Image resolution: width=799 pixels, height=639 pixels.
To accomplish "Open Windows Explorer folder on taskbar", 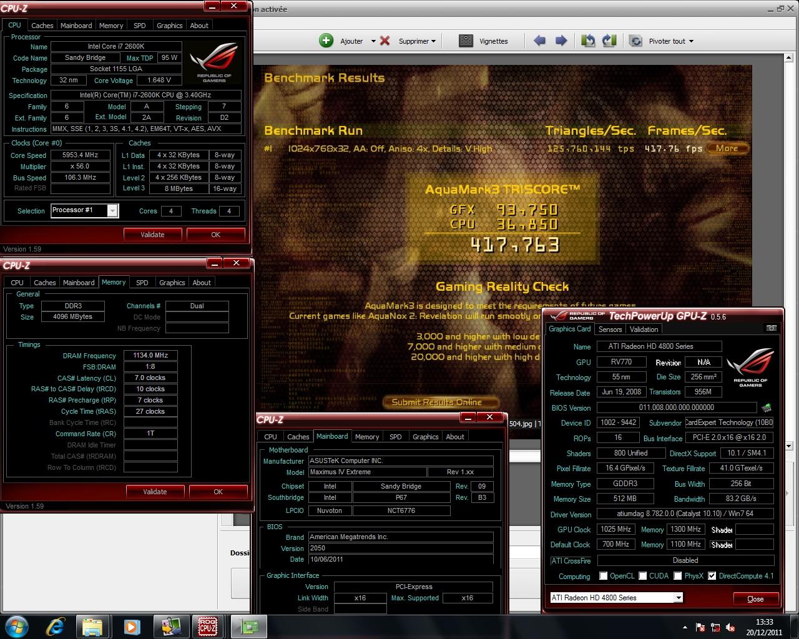I will coord(92,626).
